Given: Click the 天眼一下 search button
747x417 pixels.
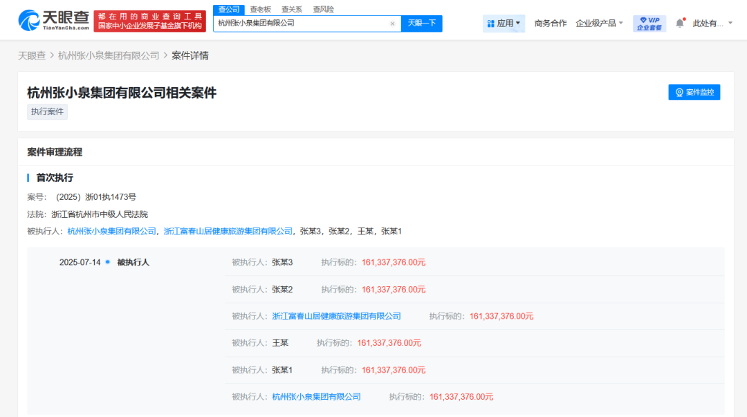Looking at the screenshot, I should (421, 23).
